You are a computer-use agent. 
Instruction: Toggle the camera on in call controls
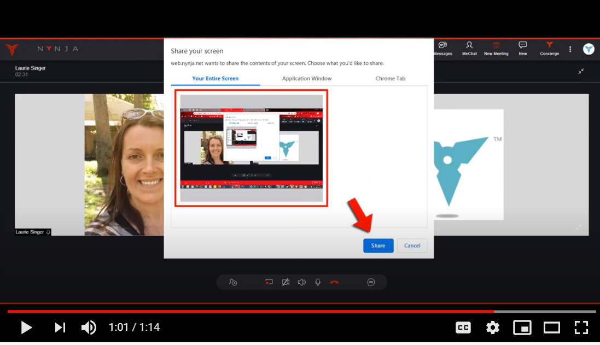click(286, 282)
